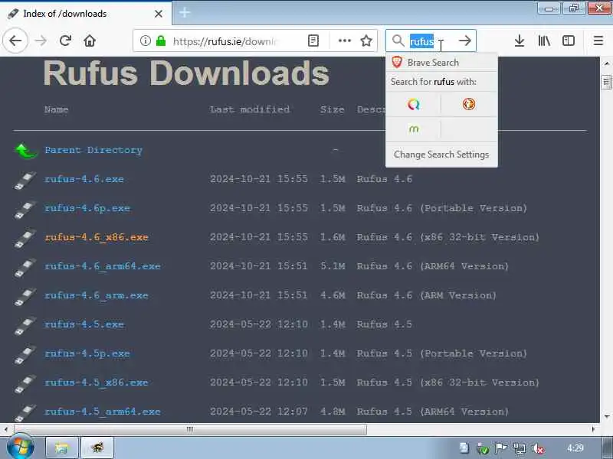Click the taskbar clock showing 4:29
This screenshot has width=613, height=459.
[x=575, y=448]
